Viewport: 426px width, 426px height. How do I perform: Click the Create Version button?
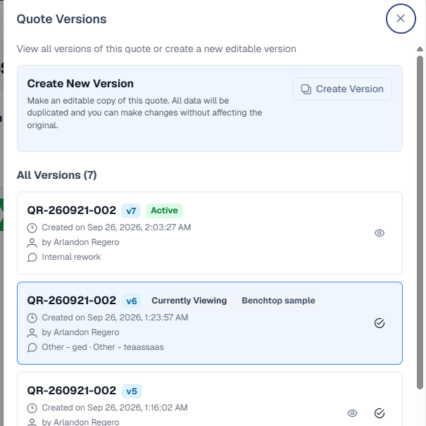pos(342,89)
